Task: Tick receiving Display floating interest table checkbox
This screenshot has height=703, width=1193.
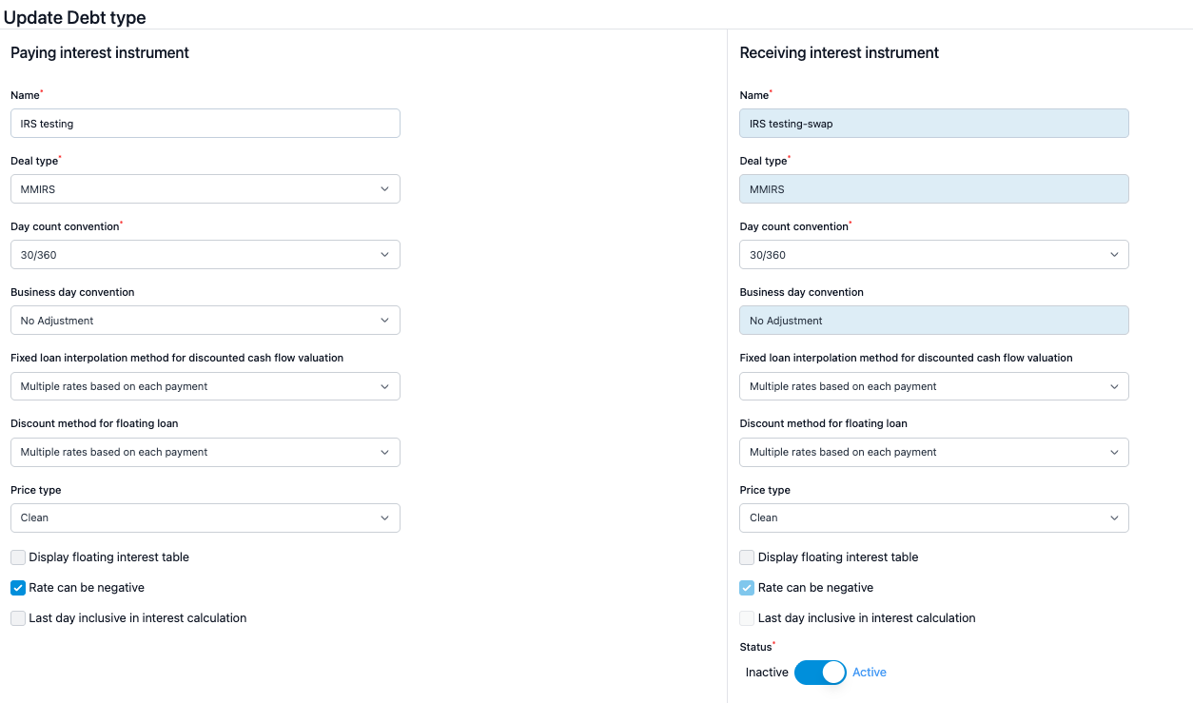Action: [x=747, y=557]
